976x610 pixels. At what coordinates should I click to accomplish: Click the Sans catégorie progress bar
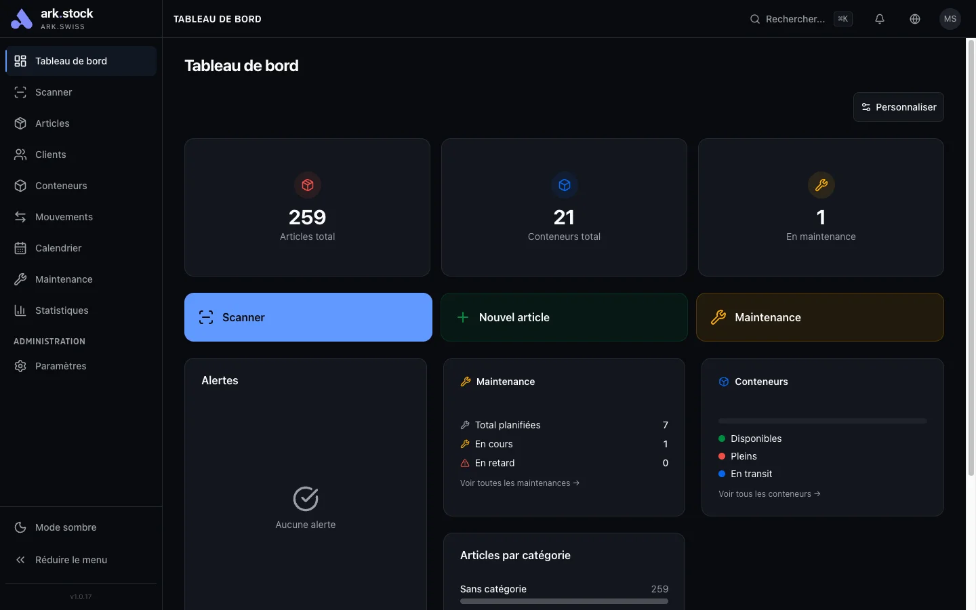coord(564,601)
